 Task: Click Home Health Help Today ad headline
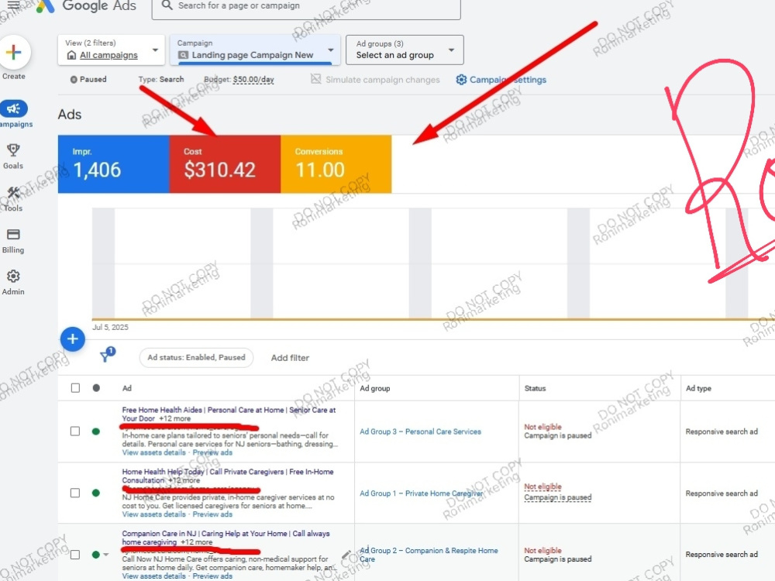coord(228,476)
